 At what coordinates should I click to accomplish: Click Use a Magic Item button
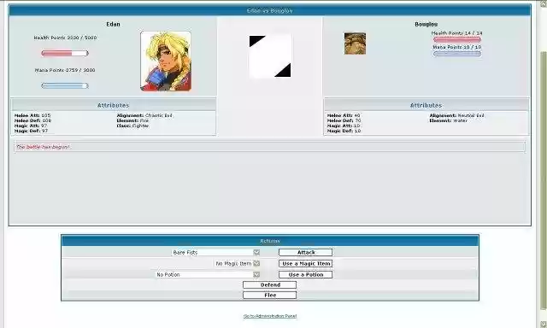pyautogui.click(x=305, y=264)
